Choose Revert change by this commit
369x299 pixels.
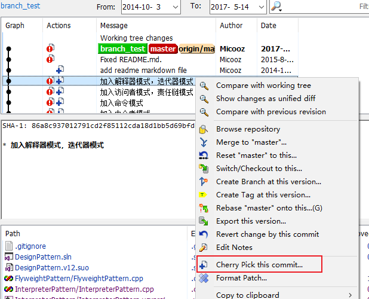[267, 234]
